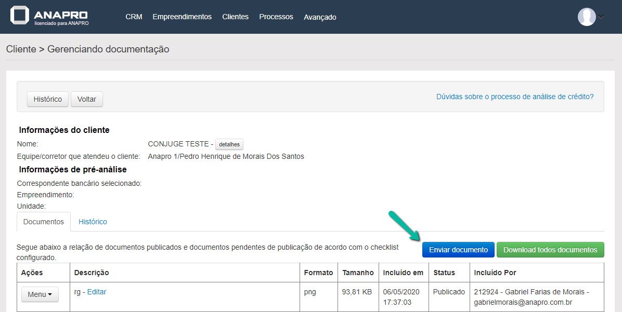Click Editar link for the rg document
The width and height of the screenshot is (622, 312).
(x=97, y=292)
